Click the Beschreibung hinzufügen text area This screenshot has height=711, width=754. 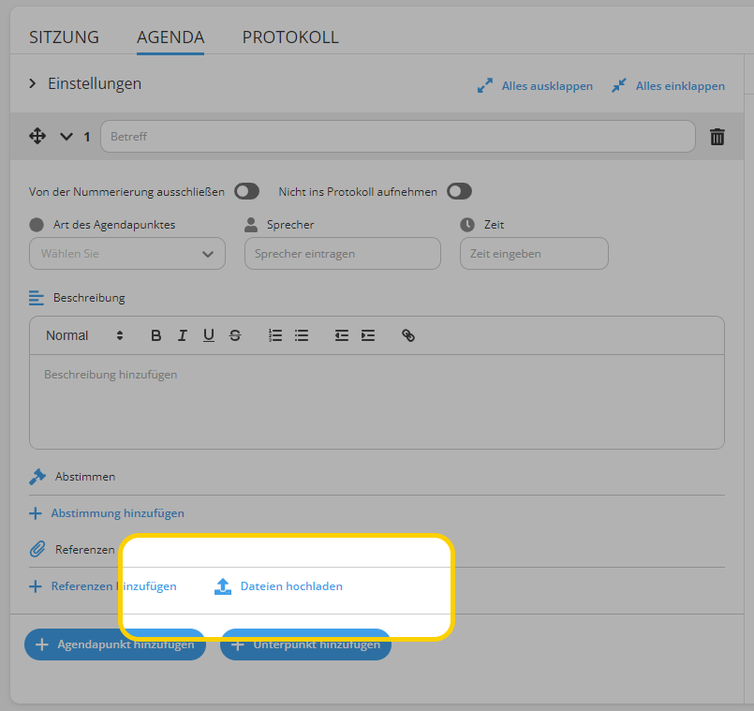pyautogui.click(x=377, y=402)
